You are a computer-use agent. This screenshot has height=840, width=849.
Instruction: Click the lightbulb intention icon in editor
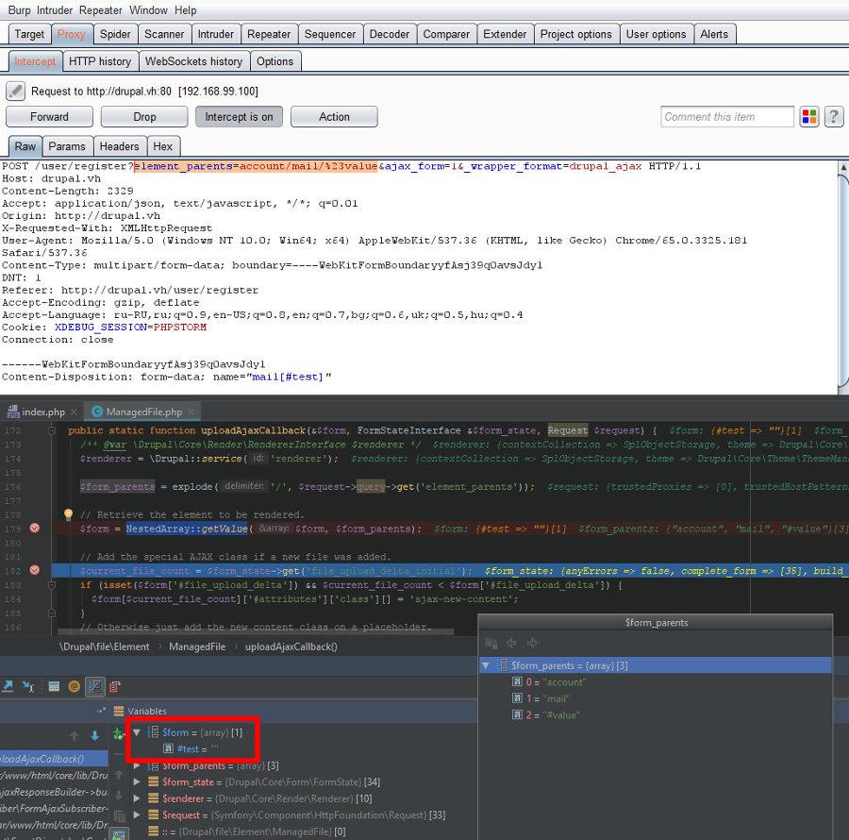(68, 514)
